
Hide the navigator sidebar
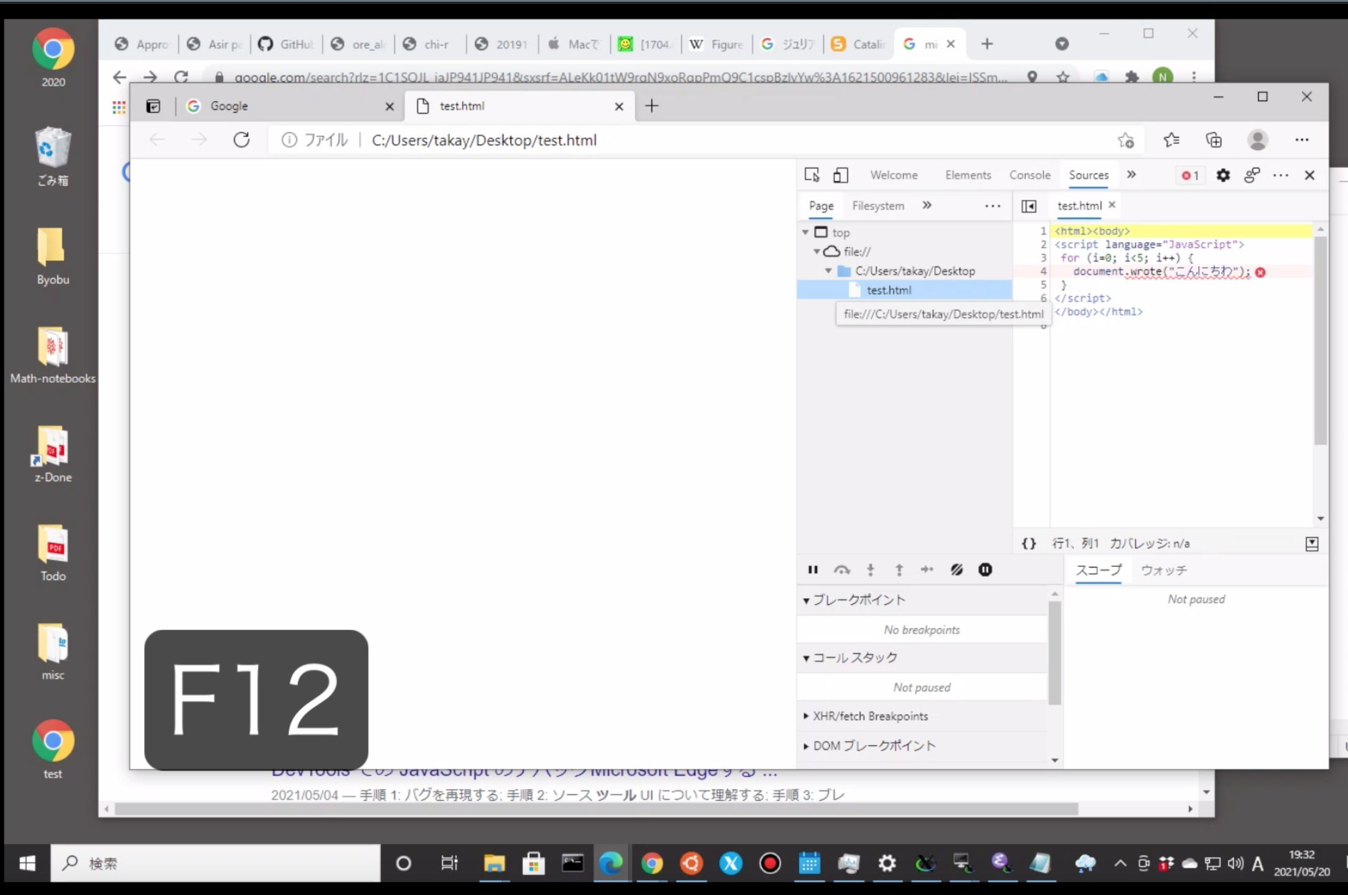click(x=1029, y=206)
